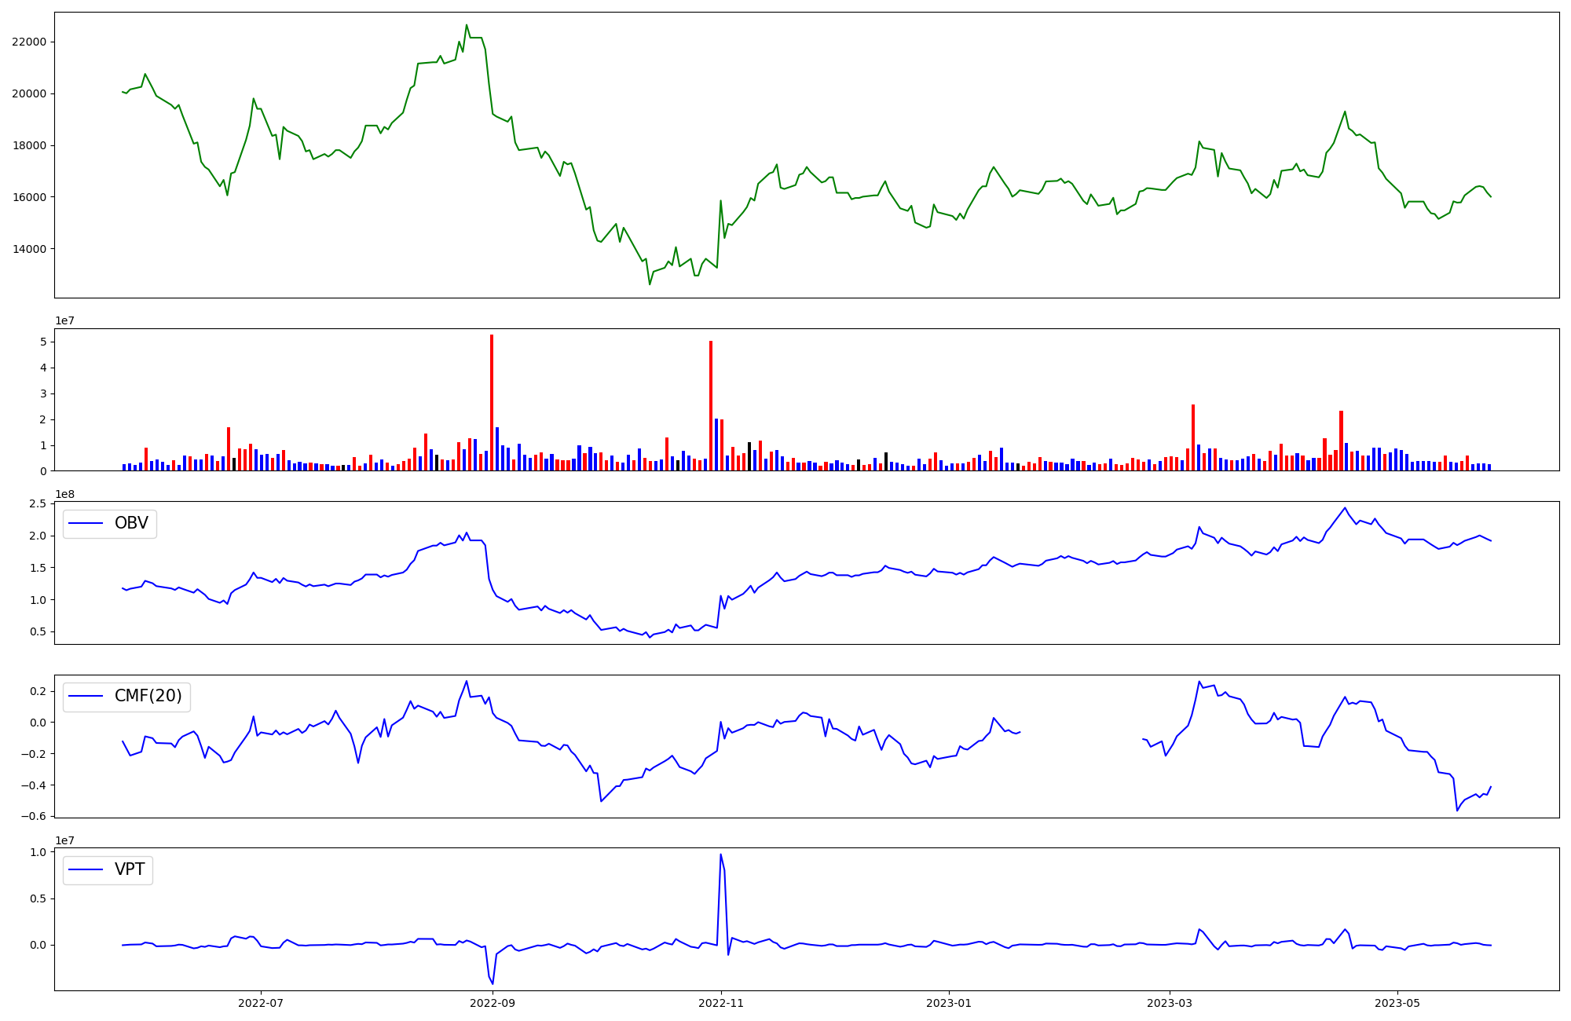Click the lowest trough of the green price line
The height and width of the screenshot is (1021, 1571).
[650, 284]
